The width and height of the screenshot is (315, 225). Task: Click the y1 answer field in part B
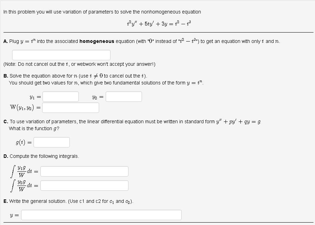[x=60, y=97]
